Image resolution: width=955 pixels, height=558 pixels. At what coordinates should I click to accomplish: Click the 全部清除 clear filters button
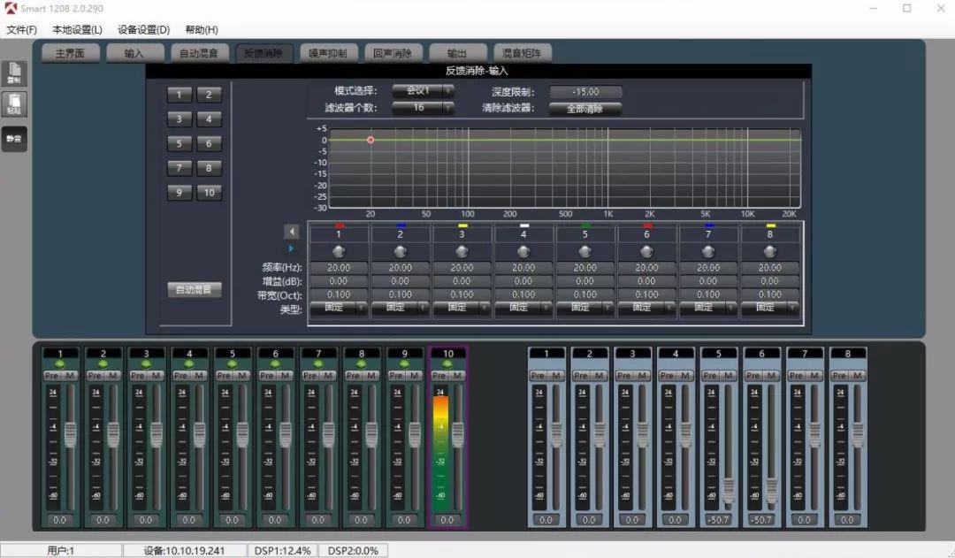coord(585,109)
